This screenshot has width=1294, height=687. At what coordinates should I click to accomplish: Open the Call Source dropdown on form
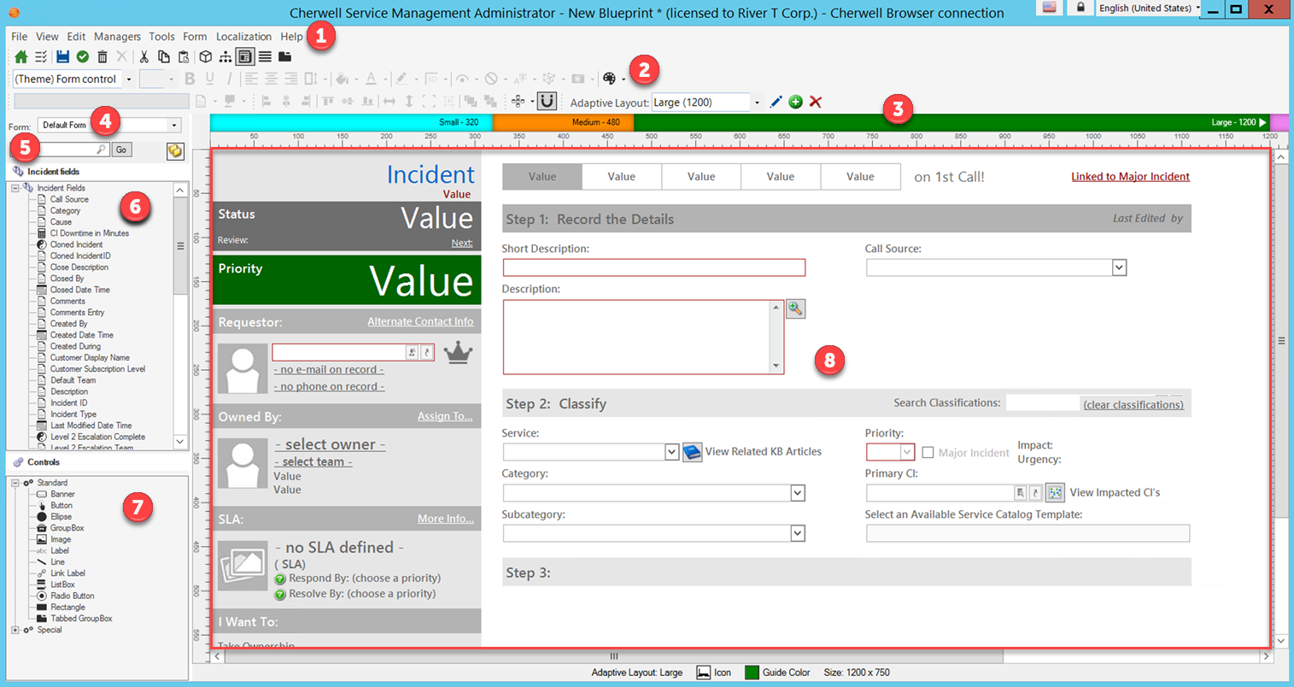click(x=1119, y=267)
